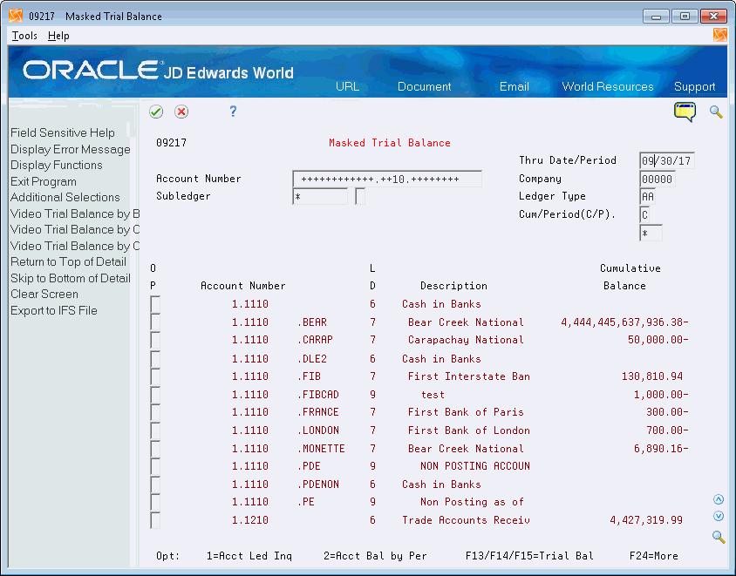The image size is (736, 576).
Task: Open the Email header link
Action: 514,87
